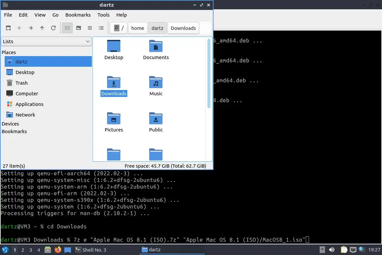Click the 'dartz' path button
The height and width of the screenshot is (255, 382).
158,28
